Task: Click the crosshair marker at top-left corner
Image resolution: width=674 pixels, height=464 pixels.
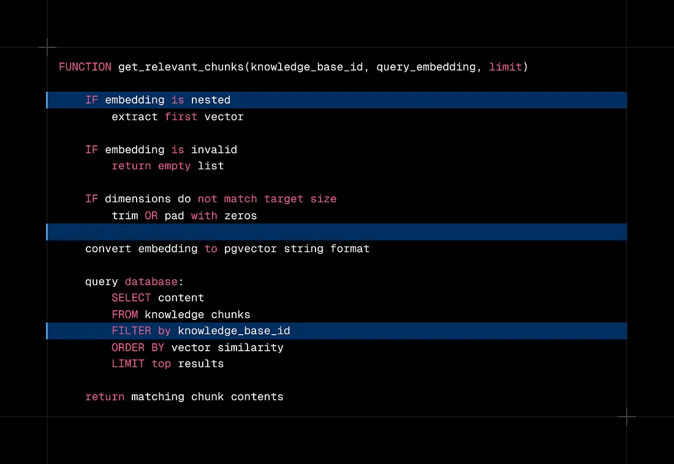Action: coord(47,47)
